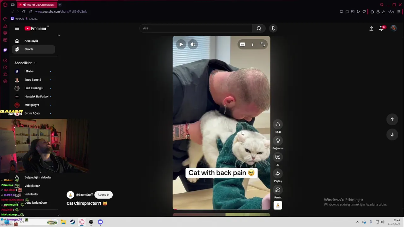Open a new browser tab
Screen dimensions: 404x227
point(60,5)
